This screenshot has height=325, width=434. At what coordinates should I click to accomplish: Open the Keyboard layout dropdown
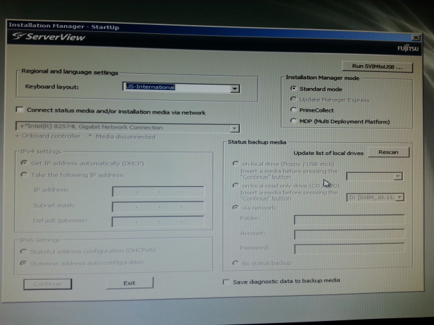(235, 89)
